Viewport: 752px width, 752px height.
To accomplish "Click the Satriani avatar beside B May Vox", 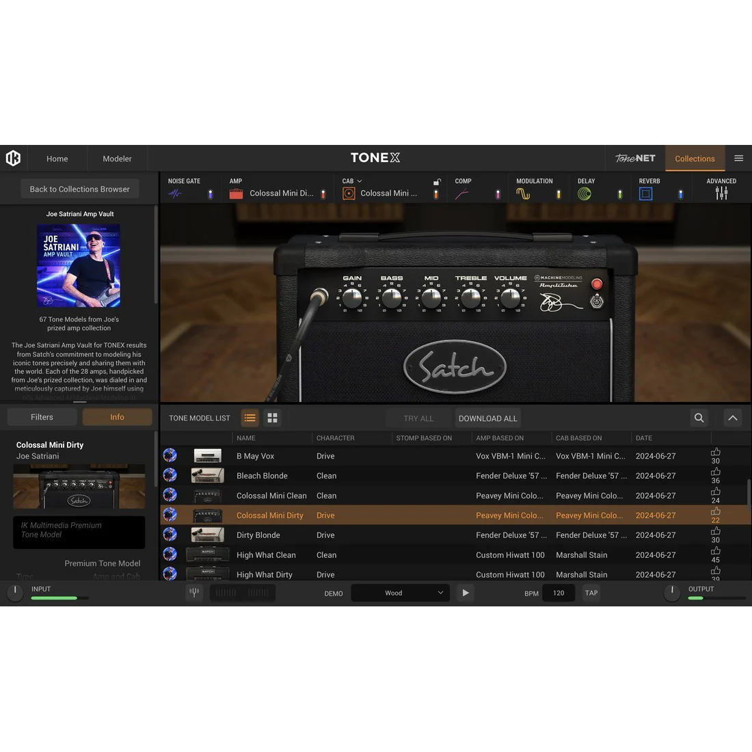I will (170, 455).
